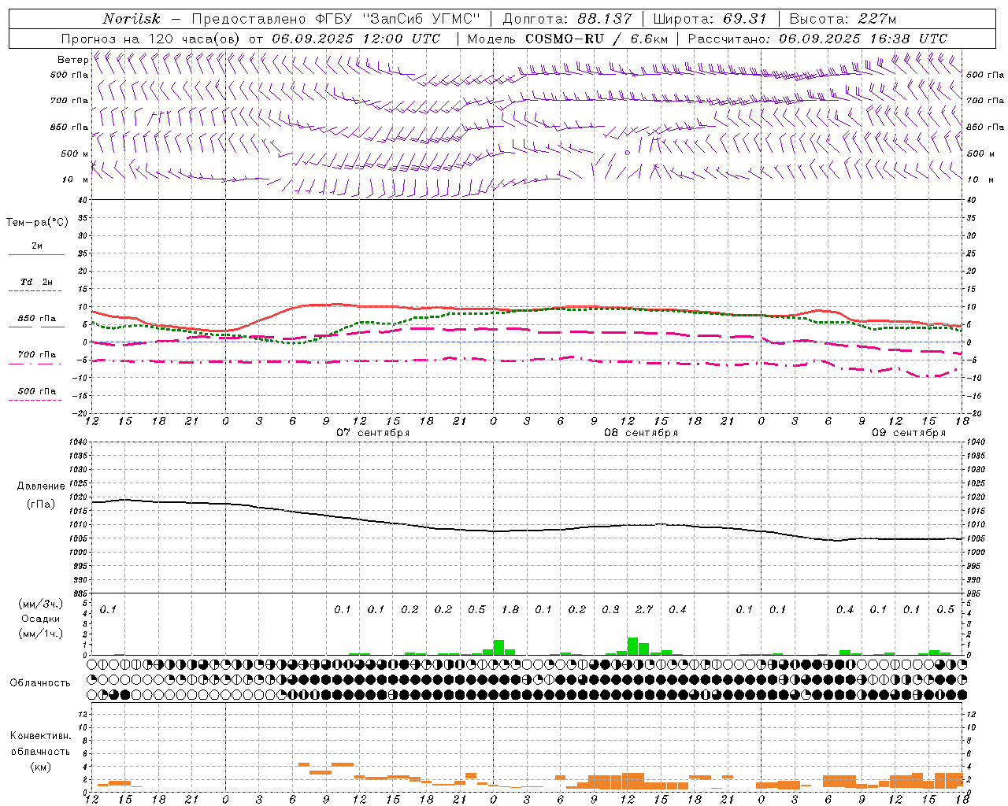The height and width of the screenshot is (806, 1008).
Task: Click the elevation text 'Высота: 227м'
Action: (x=843, y=19)
